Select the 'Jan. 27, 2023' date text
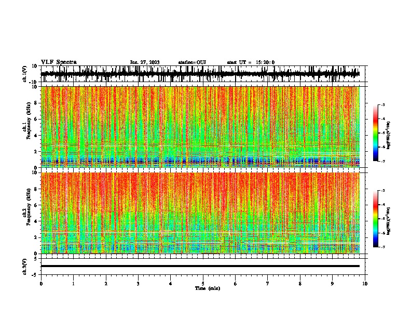Viewport: 411px width, 318px height. coord(145,62)
